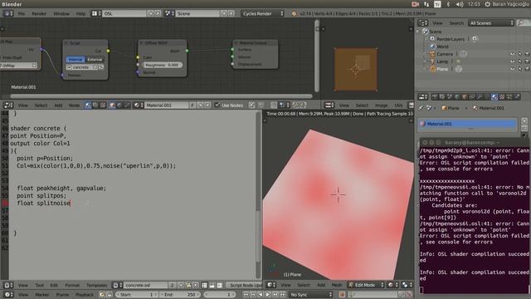Click the Scene icon in outliner tree

pos(426,32)
